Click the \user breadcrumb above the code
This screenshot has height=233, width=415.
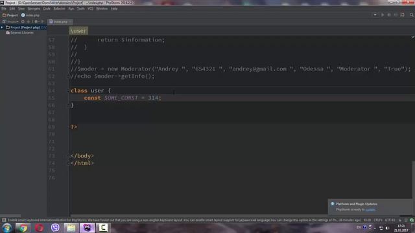click(78, 31)
